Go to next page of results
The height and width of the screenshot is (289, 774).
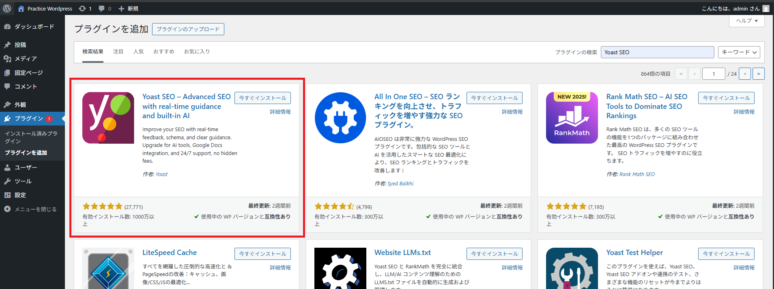point(745,74)
